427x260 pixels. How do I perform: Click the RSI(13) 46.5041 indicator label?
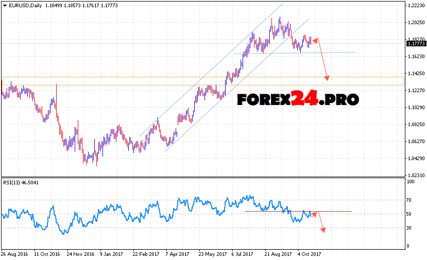pos(21,182)
